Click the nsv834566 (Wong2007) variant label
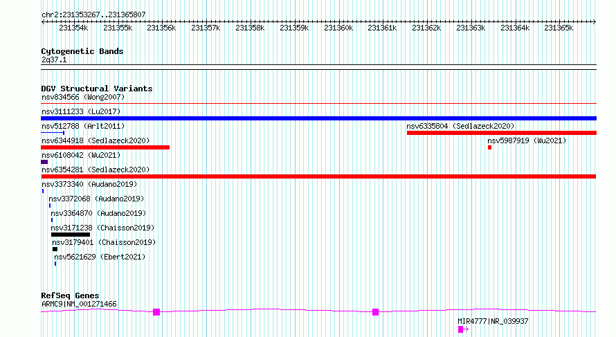The image size is (616, 337). (x=83, y=97)
